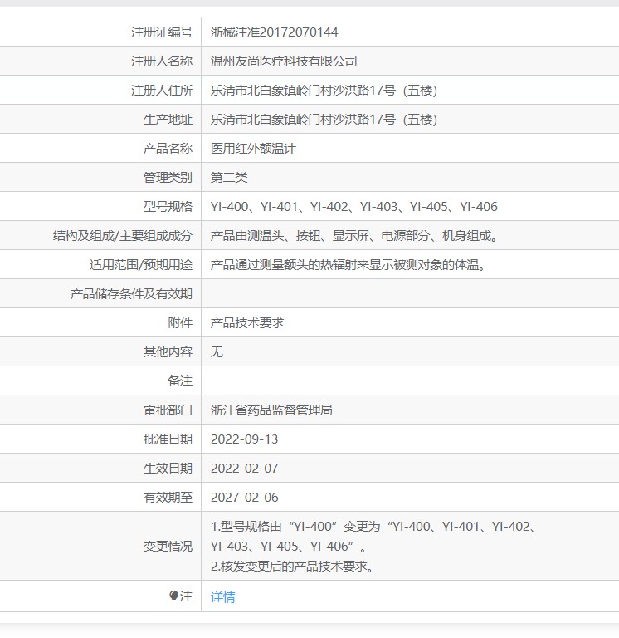Click the 适用范围/预期用途 label
Screen dimensions: 619x638
click(x=140, y=265)
